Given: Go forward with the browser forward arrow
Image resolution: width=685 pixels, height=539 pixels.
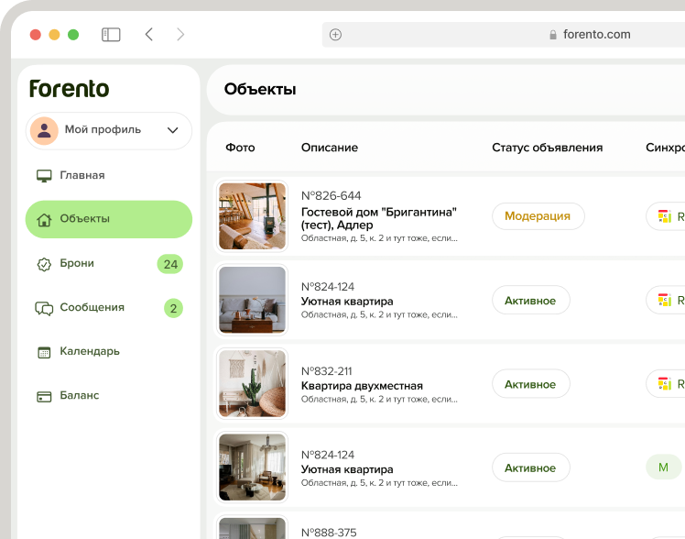Looking at the screenshot, I should pyautogui.click(x=180, y=34).
